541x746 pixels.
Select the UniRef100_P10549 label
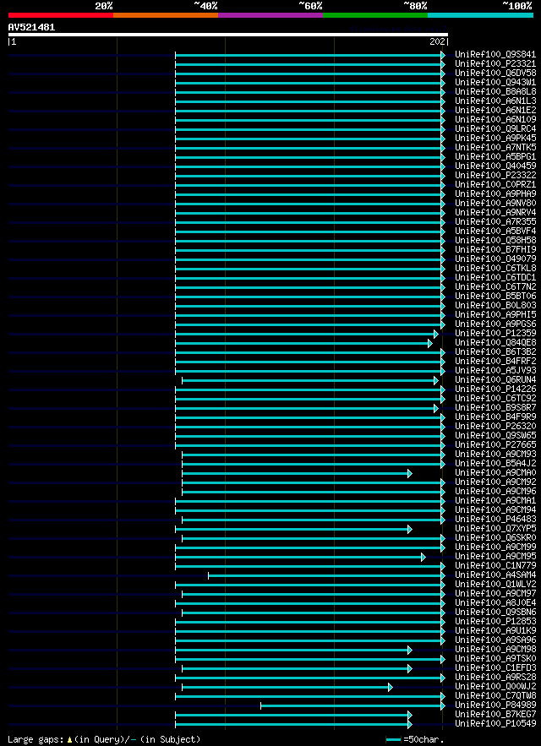point(495,723)
